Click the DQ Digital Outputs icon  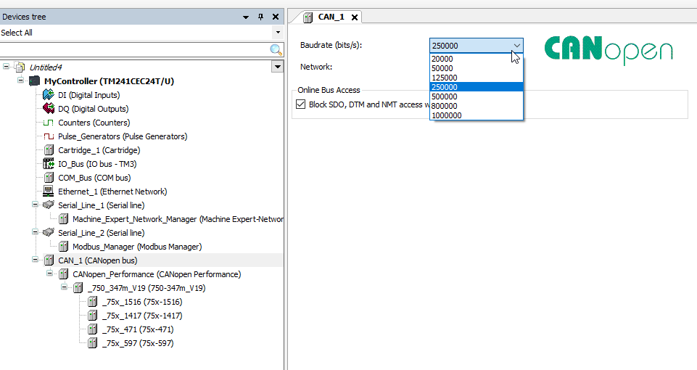click(x=49, y=109)
